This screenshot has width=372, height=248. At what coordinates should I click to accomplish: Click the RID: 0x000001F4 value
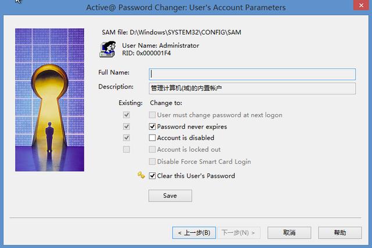pyautogui.click(x=146, y=53)
